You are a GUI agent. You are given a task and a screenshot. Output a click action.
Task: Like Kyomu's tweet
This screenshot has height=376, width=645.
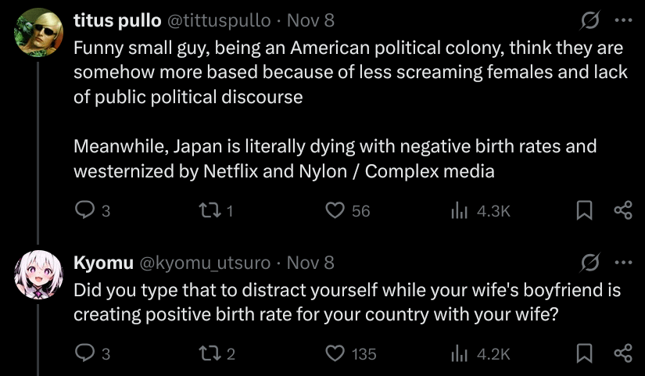(335, 354)
